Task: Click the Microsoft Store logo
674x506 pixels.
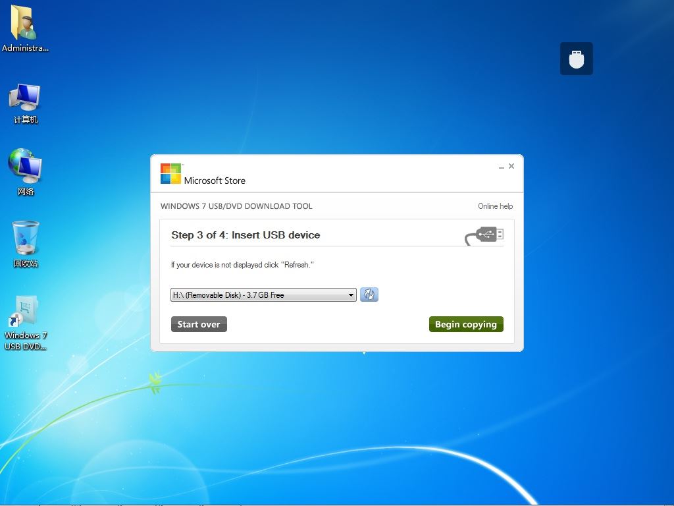Action: [203, 174]
